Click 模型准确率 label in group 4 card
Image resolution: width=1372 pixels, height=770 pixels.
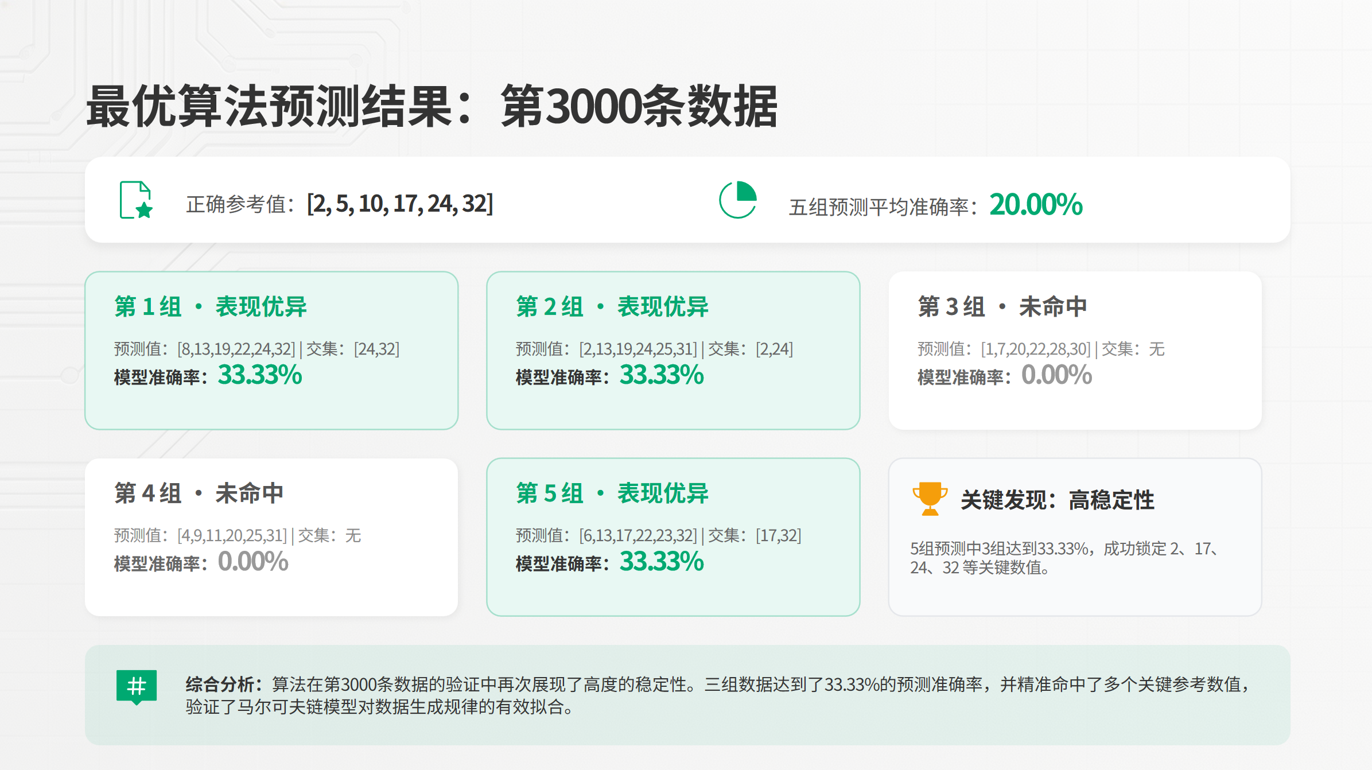(x=162, y=564)
